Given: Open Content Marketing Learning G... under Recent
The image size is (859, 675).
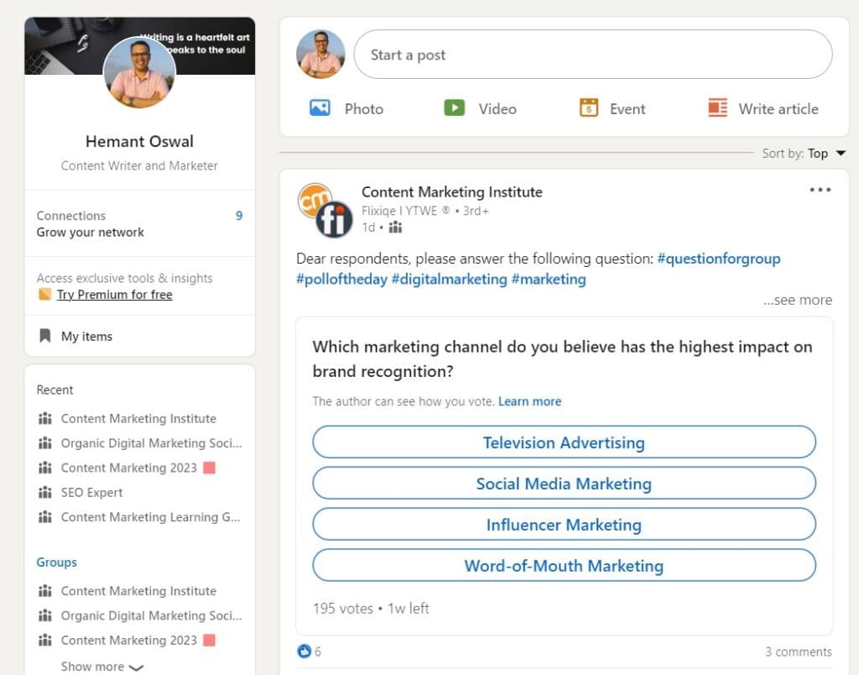Looking at the screenshot, I should click(x=151, y=517).
